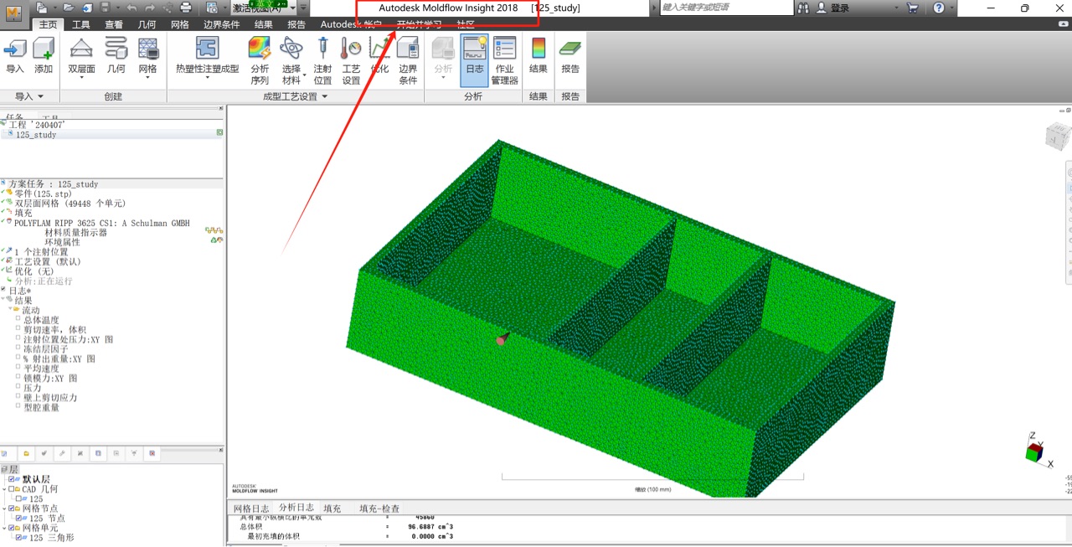Viewport: 1072px width, 547px height.
Task: Click the print quick-access icon
Action: tap(185, 8)
